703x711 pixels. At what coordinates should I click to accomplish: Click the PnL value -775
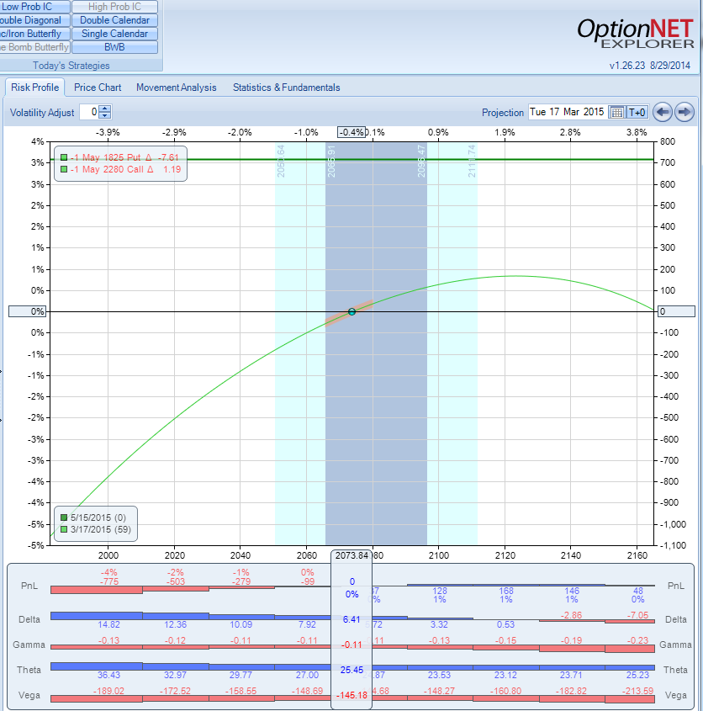coord(109,581)
